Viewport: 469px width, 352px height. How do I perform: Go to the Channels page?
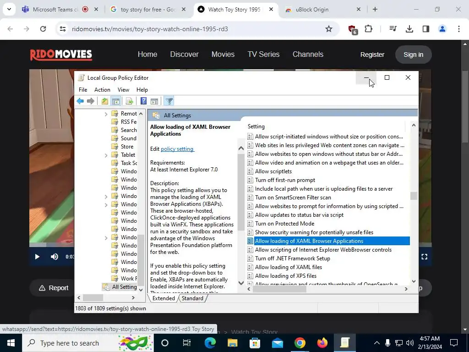click(308, 54)
